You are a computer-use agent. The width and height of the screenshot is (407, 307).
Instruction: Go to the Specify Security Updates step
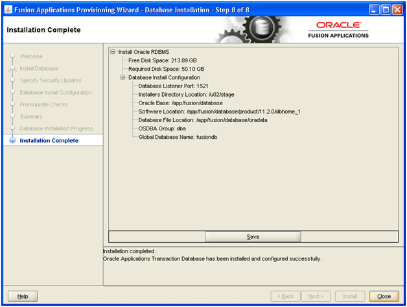point(51,80)
